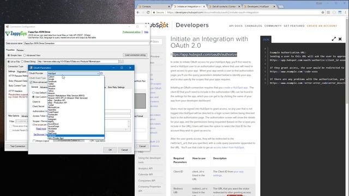Open COMMUNITY in HubSpot navigation
349x196 pixels.
tap(273, 26)
